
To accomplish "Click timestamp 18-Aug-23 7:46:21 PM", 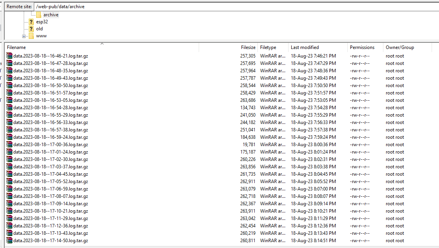I will pos(313,56).
